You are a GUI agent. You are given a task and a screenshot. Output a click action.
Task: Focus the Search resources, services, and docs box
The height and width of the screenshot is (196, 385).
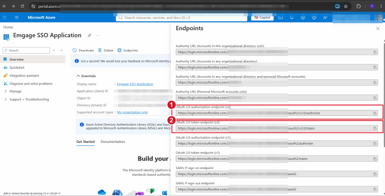pyautogui.click(x=182, y=18)
